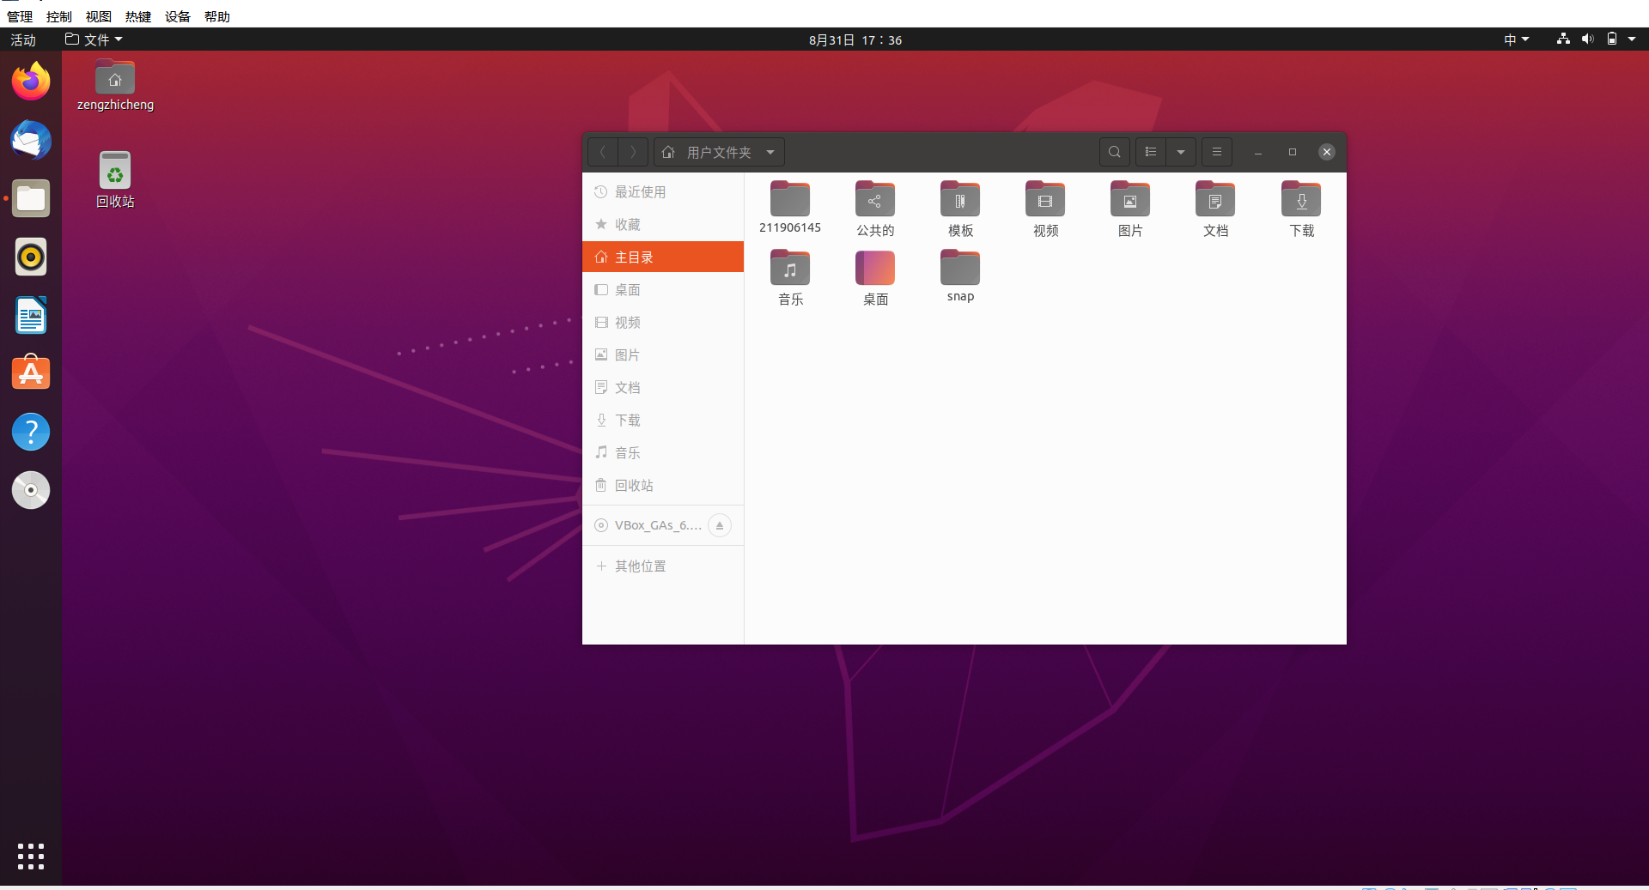Open Help from the dock
This screenshot has height=890, width=1649.
31,432
